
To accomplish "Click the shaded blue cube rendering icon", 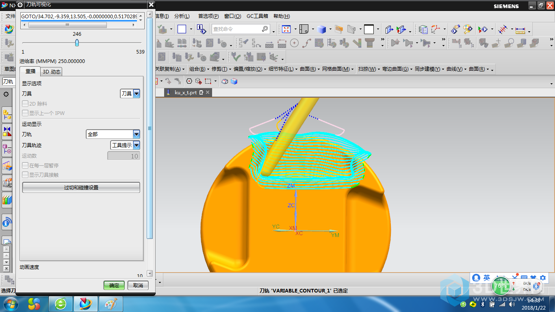I will [322, 29].
